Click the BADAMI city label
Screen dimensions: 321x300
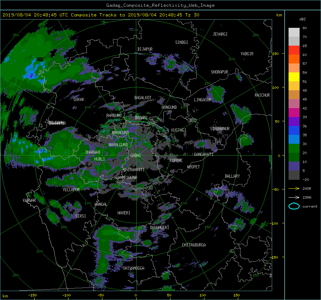(141, 118)
